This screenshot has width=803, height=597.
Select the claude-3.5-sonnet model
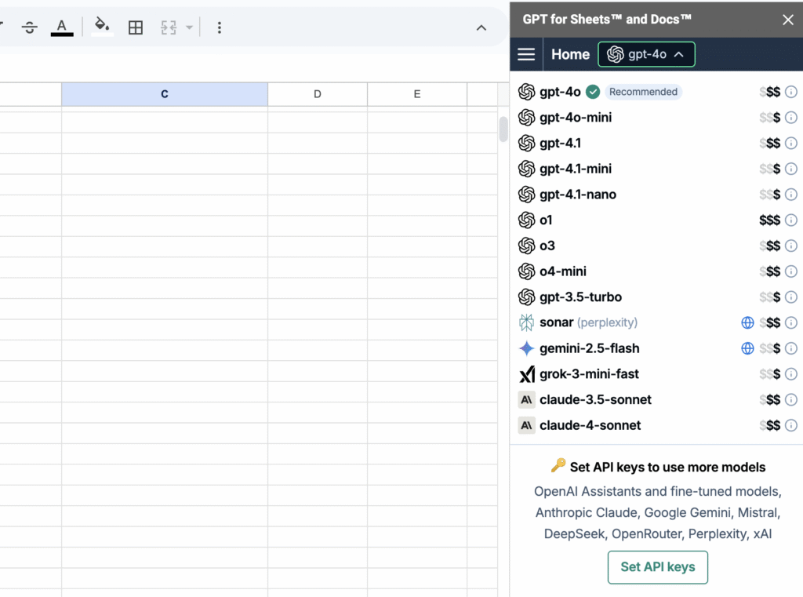[x=657, y=399]
